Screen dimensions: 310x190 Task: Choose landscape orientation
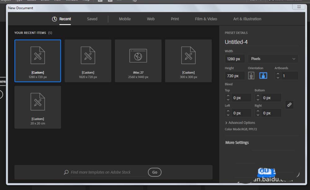(263, 76)
